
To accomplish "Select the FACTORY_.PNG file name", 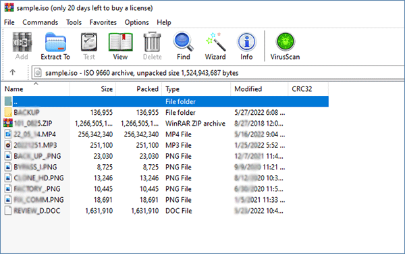I will pos(37,189).
